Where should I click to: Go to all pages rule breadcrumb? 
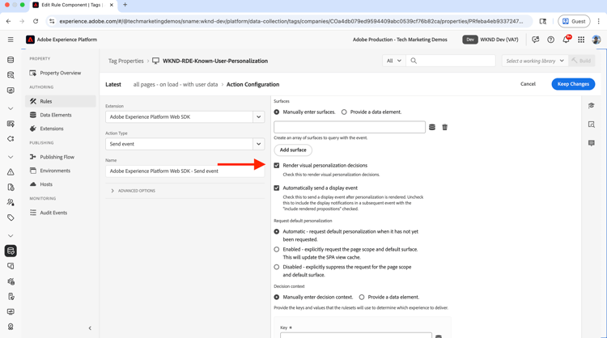pos(176,84)
